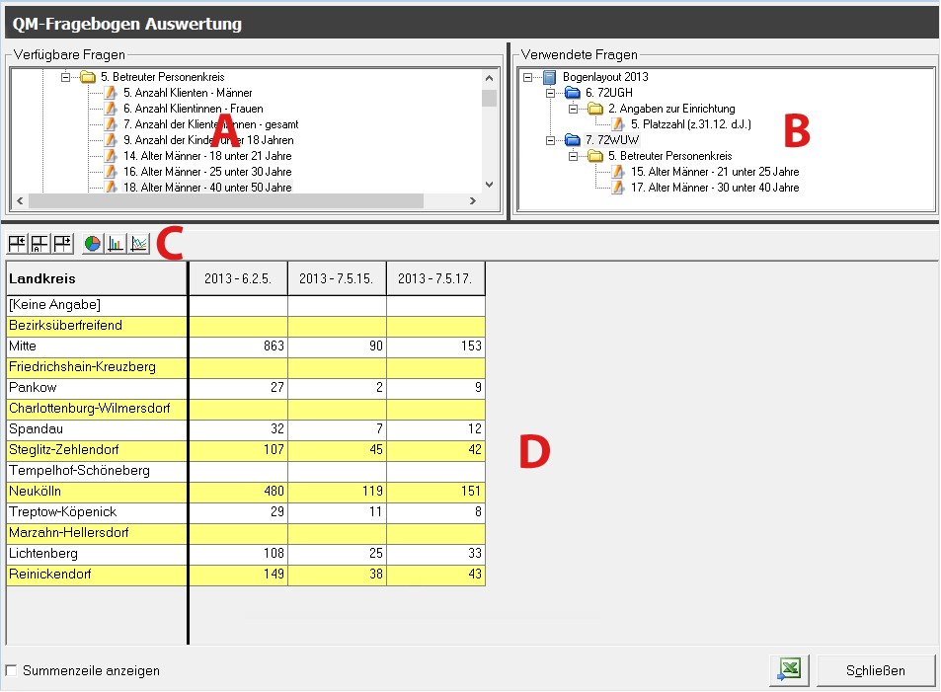The width and height of the screenshot is (941, 692).
Task: Open the bar chart view
Action: click(x=116, y=243)
